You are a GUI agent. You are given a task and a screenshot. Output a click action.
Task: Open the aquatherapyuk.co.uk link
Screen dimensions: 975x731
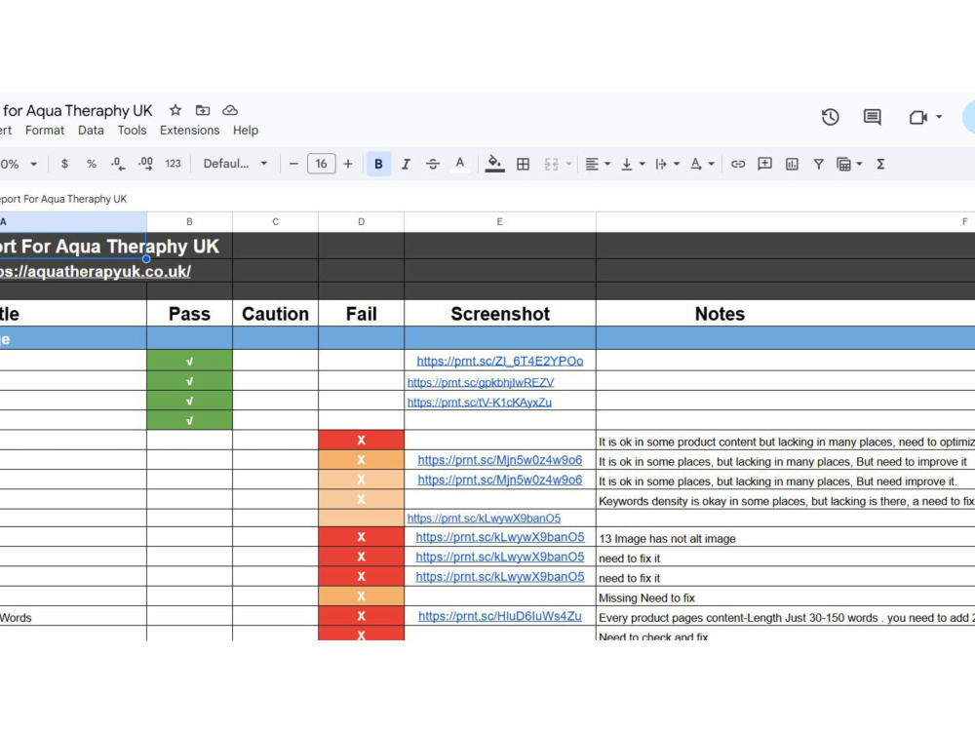96,272
